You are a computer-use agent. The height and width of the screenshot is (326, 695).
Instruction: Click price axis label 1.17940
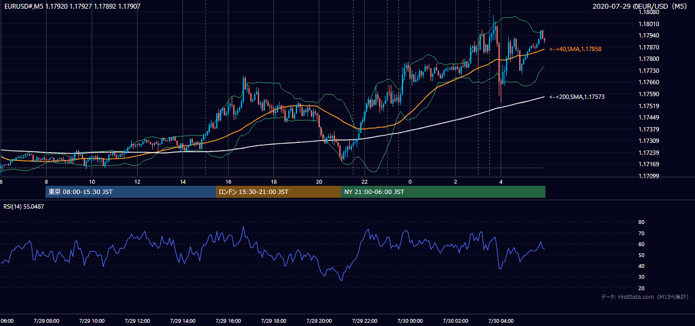coord(649,35)
